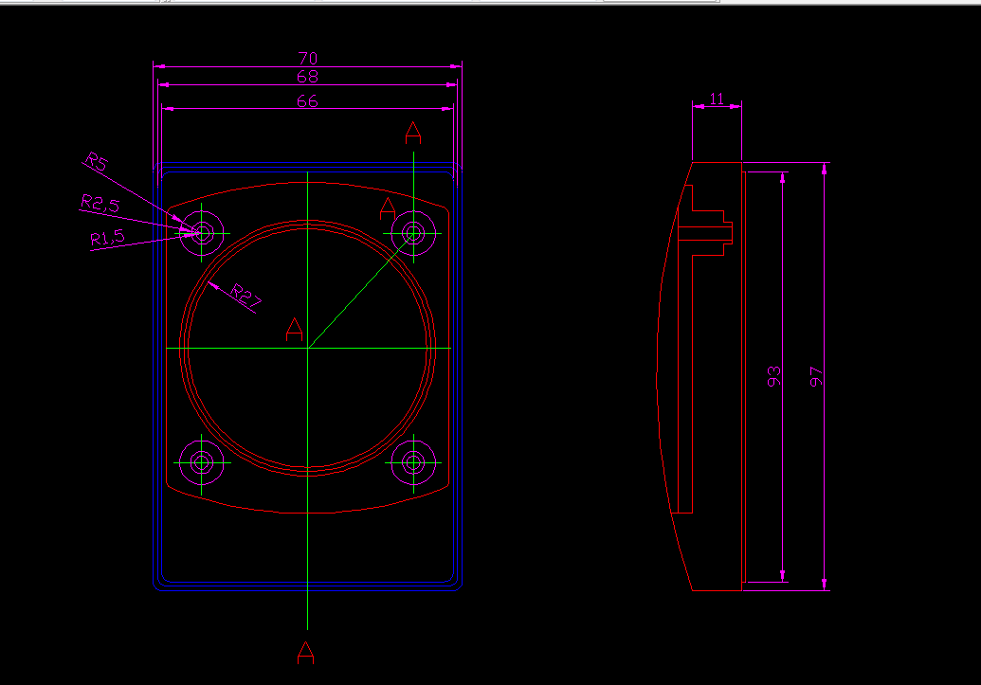The image size is (981, 685).
Task: Click the center A label inside the circle
Action: (x=294, y=331)
